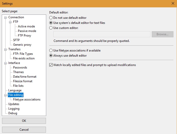Click the Browse... button
Viewport: 177px width, 134px height.
pyautogui.click(x=162, y=34)
